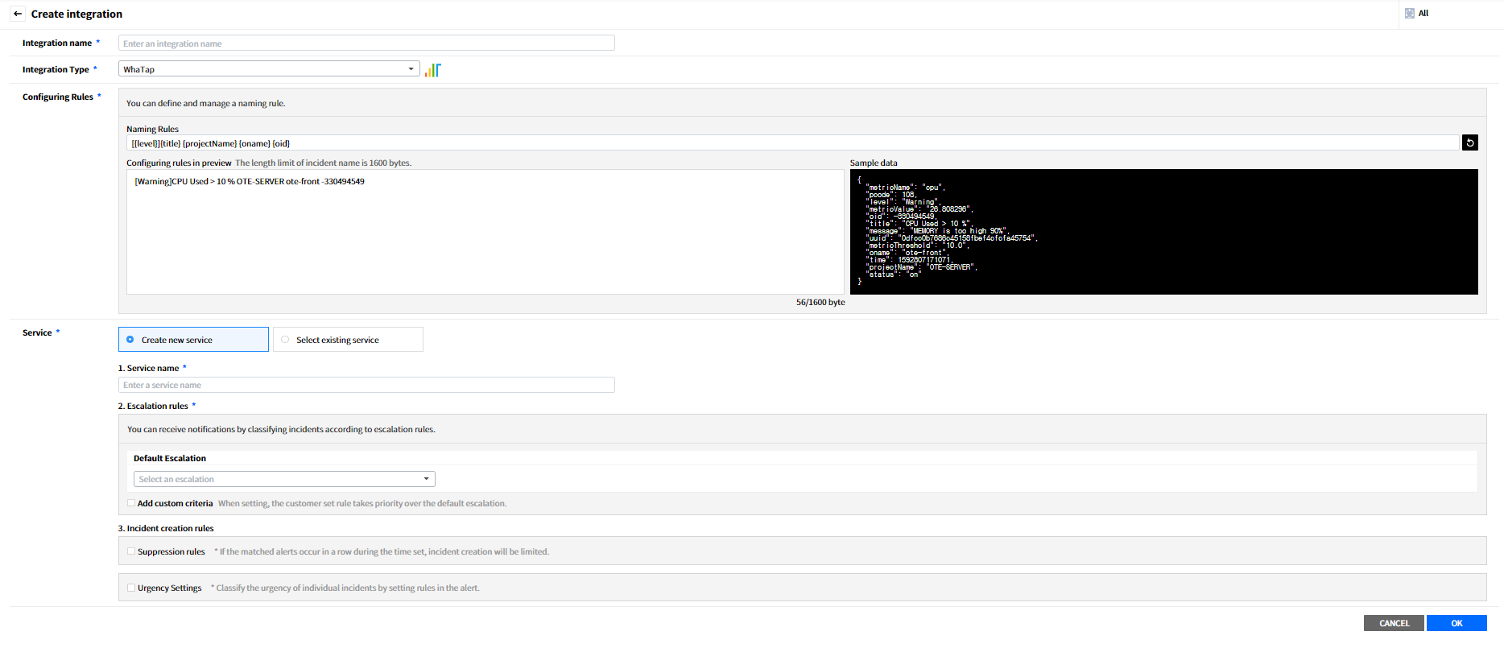Viewport: 1504px width, 648px height.
Task: Click the WhaTap logo icon
Action: tap(433, 70)
